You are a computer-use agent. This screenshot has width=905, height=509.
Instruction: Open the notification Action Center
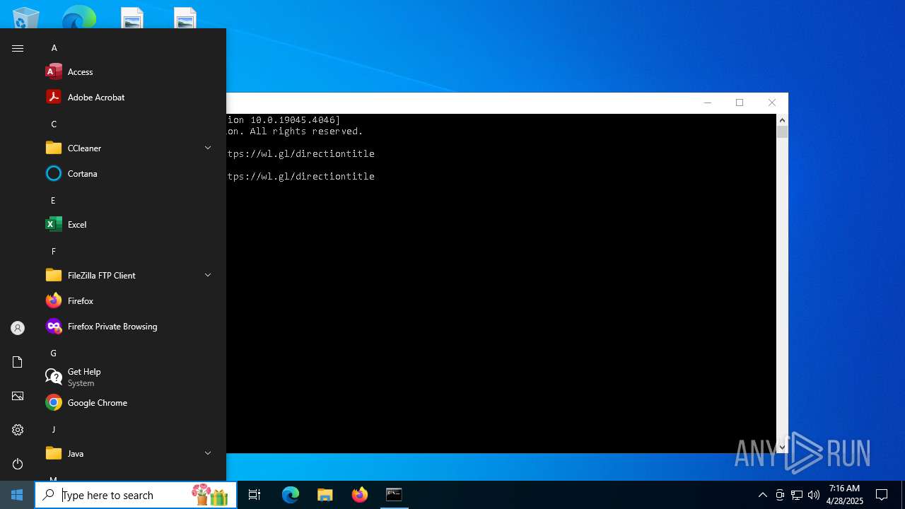(x=882, y=495)
